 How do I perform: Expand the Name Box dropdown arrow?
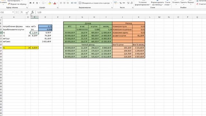point(13,12)
